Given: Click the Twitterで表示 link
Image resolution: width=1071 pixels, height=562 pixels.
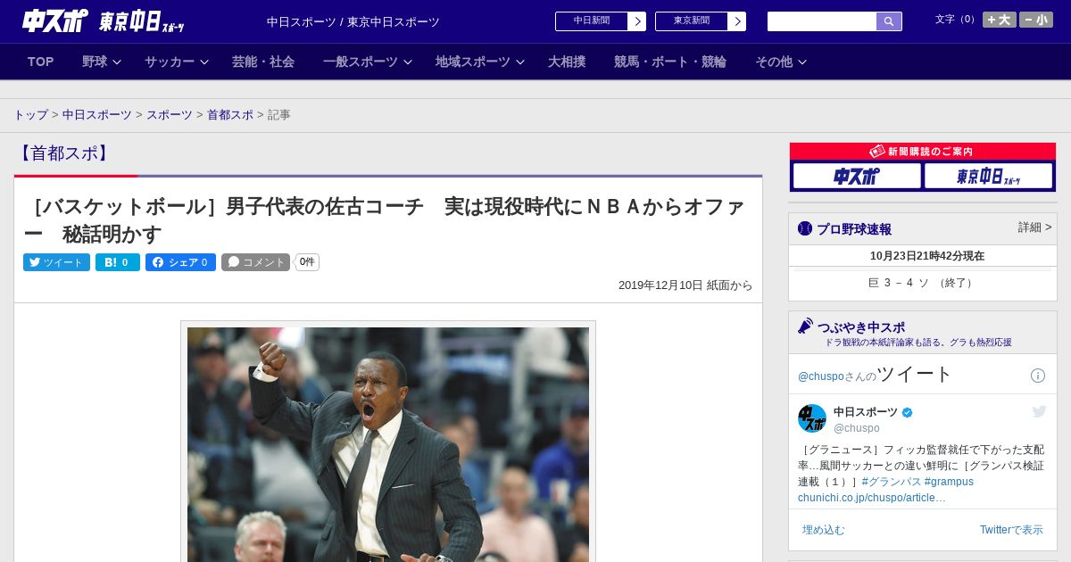Looking at the screenshot, I should 1011,530.
